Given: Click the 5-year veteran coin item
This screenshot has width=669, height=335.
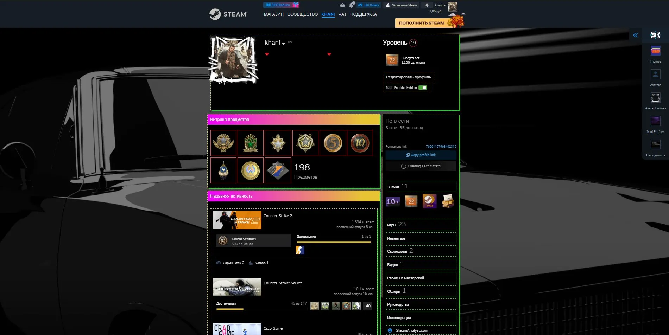Looking at the screenshot, I should click(333, 143).
